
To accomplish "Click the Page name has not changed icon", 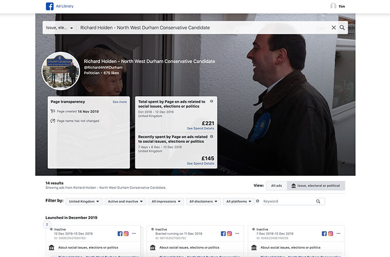I will pyautogui.click(x=53, y=121).
